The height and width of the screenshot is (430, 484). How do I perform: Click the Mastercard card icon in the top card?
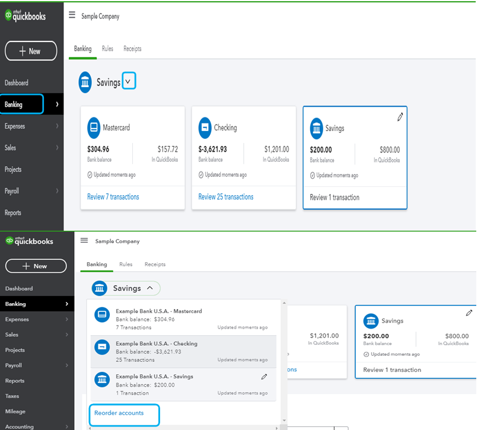click(94, 128)
